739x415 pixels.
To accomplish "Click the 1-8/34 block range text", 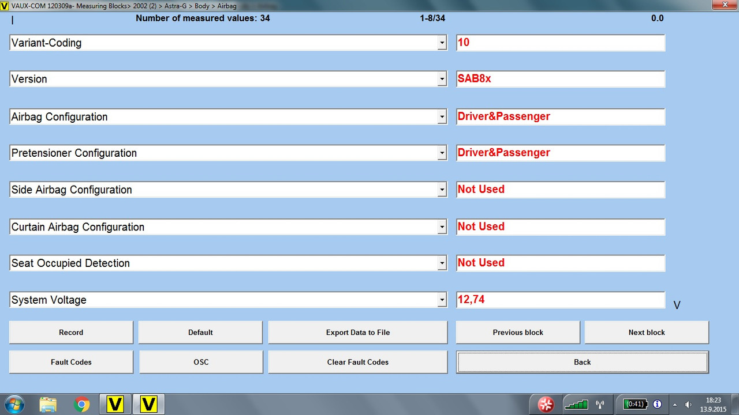I will (432, 18).
